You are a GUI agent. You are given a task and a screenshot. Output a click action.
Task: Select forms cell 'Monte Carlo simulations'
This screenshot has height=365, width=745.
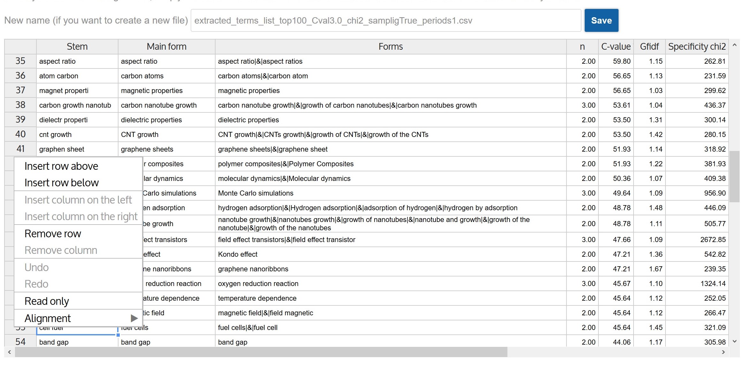point(391,193)
